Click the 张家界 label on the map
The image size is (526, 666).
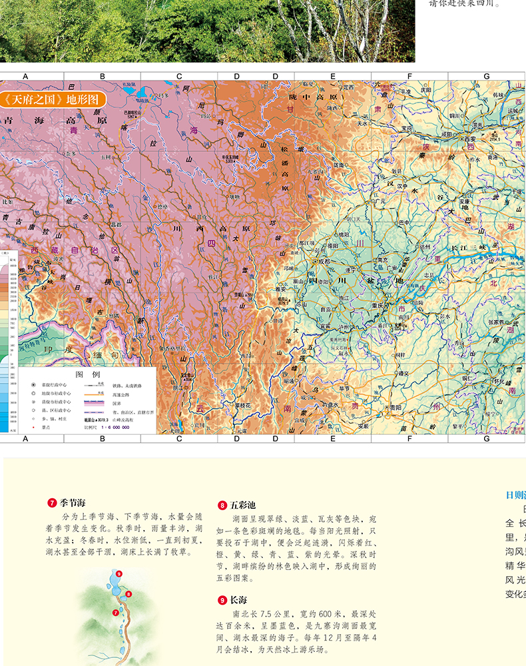click(x=495, y=322)
